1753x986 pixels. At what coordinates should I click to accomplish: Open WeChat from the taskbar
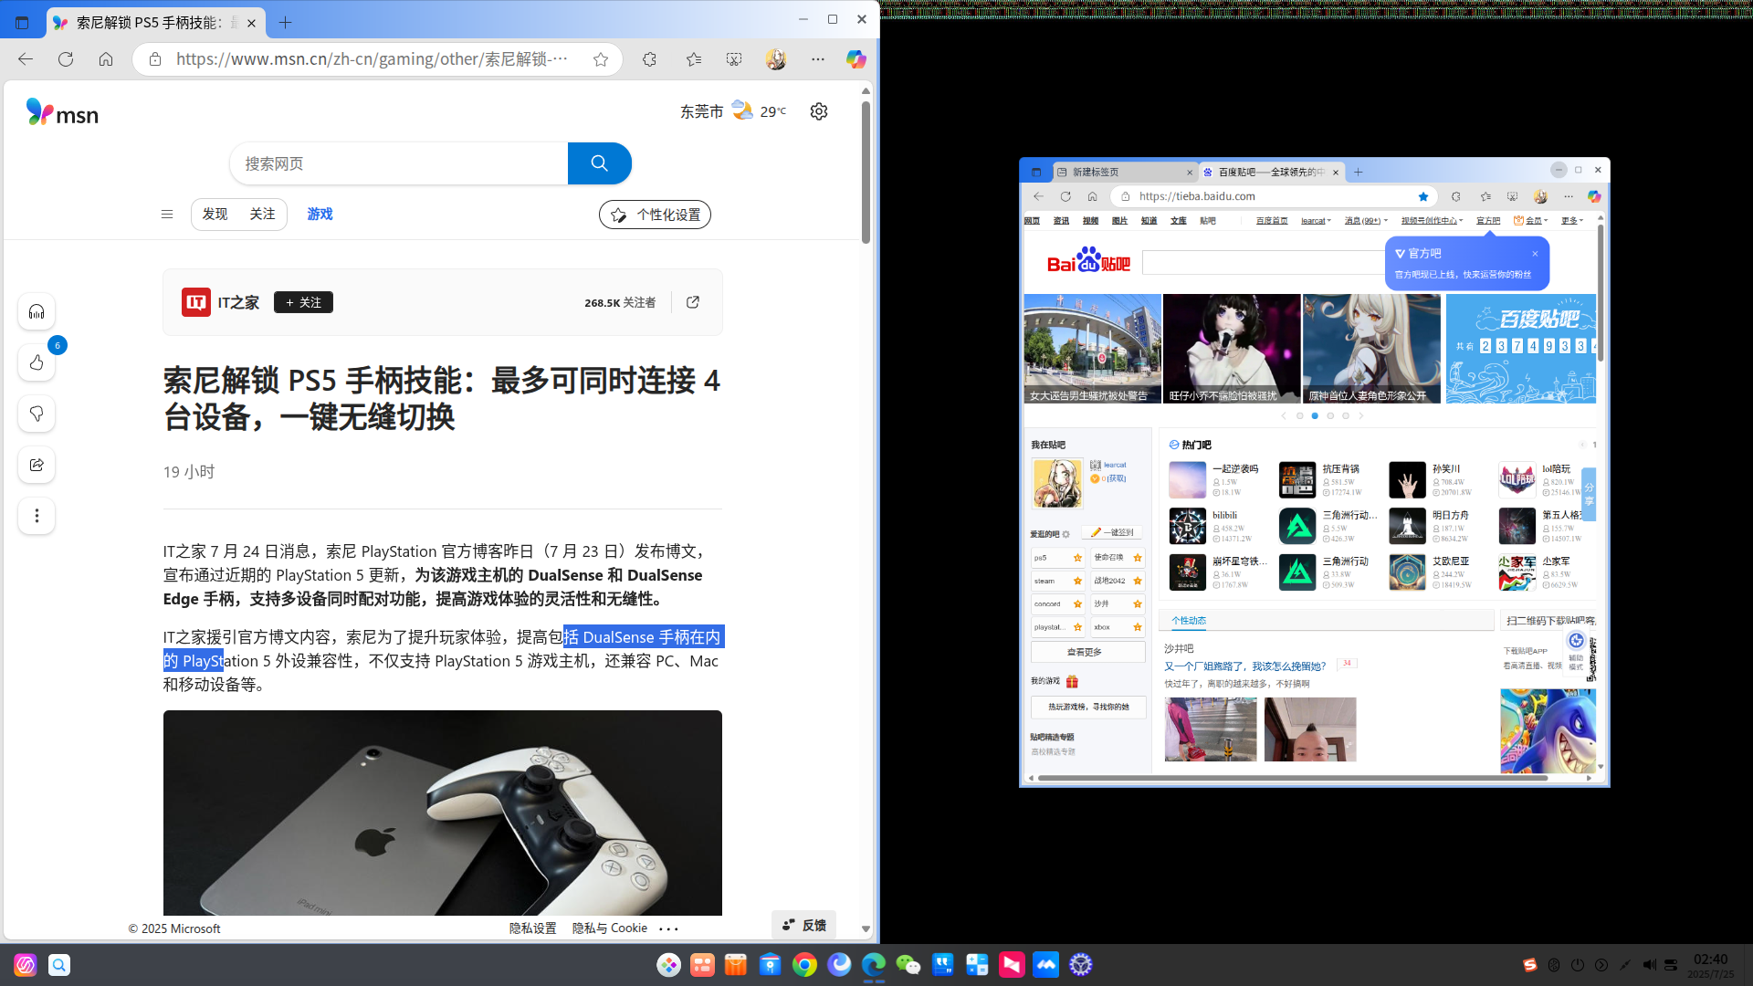[x=908, y=965]
